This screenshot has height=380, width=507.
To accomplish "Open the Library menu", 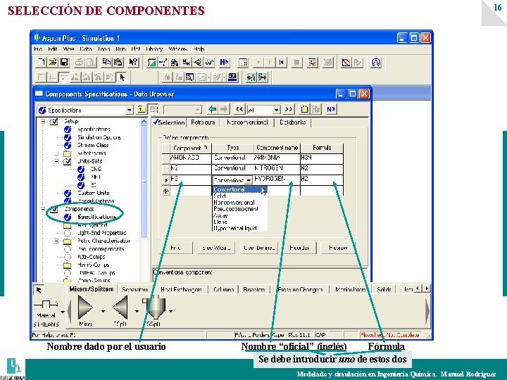I will pos(154,49).
